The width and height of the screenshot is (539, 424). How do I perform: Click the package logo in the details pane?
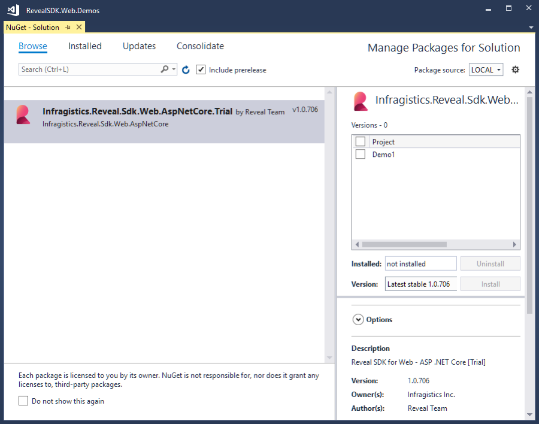tap(360, 101)
